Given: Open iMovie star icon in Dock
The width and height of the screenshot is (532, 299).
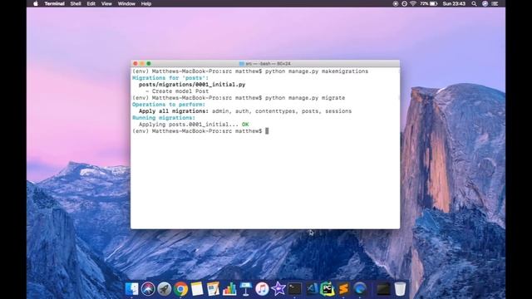Looking at the screenshot, I should point(278,289).
